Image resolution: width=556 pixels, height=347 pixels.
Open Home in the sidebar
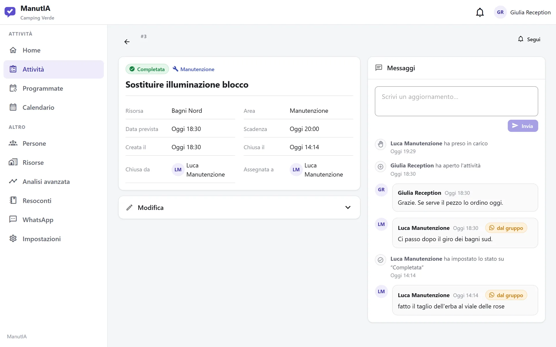(x=54, y=50)
